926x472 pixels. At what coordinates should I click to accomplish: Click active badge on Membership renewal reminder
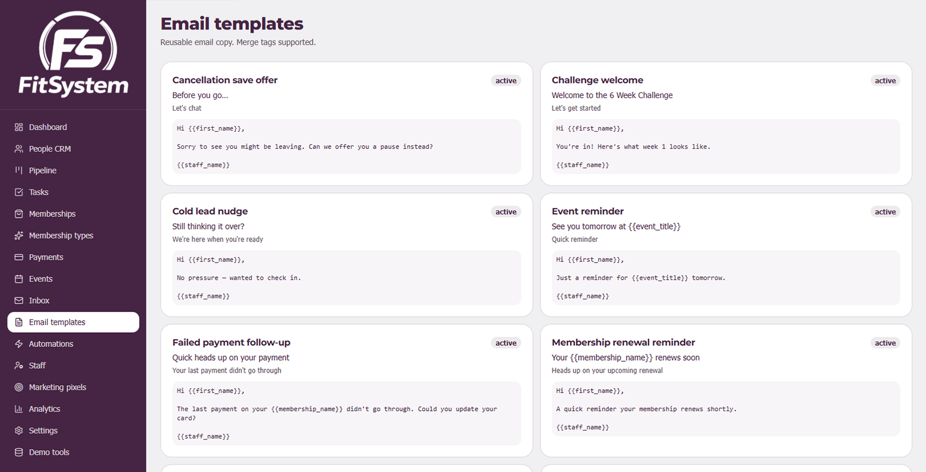(885, 343)
